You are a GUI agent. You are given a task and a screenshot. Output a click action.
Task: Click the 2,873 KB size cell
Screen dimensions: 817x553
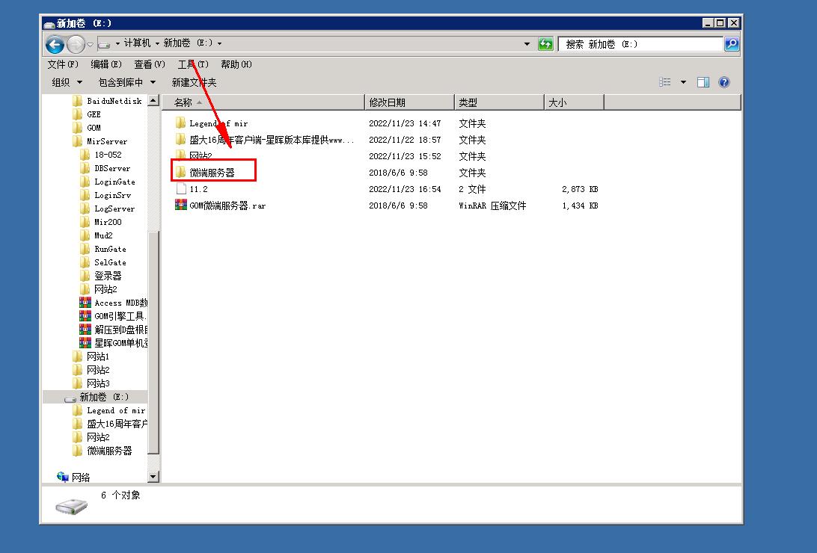coord(580,189)
